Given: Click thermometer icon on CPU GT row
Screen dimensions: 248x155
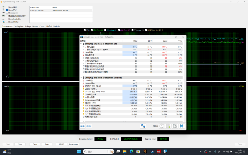Looking at the screenshot, I should click(84, 86).
